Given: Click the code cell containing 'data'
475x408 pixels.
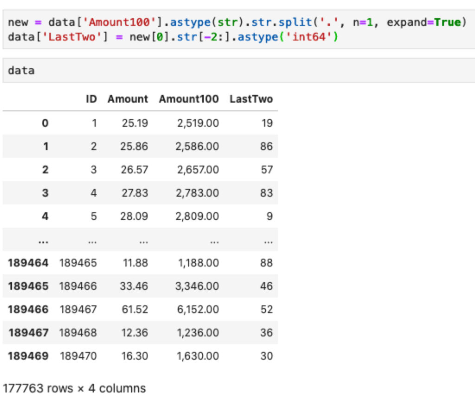Looking at the screenshot, I should 239,70.
